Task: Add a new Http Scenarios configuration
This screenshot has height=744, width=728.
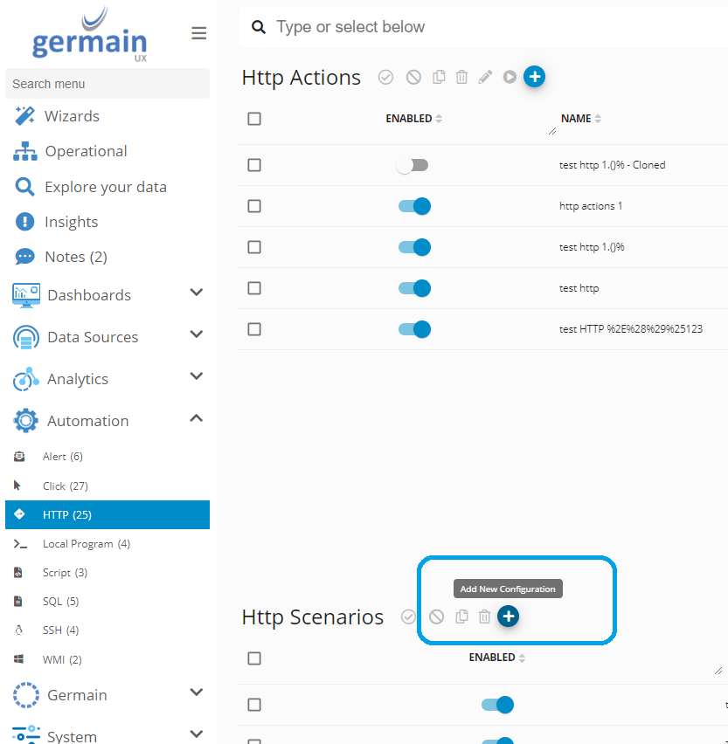Action: tap(508, 617)
